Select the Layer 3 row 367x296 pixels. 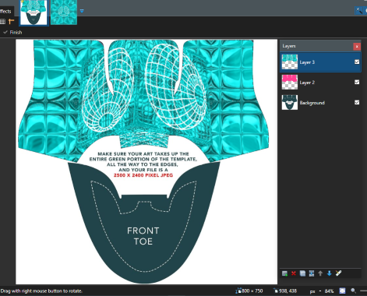[x=320, y=62]
